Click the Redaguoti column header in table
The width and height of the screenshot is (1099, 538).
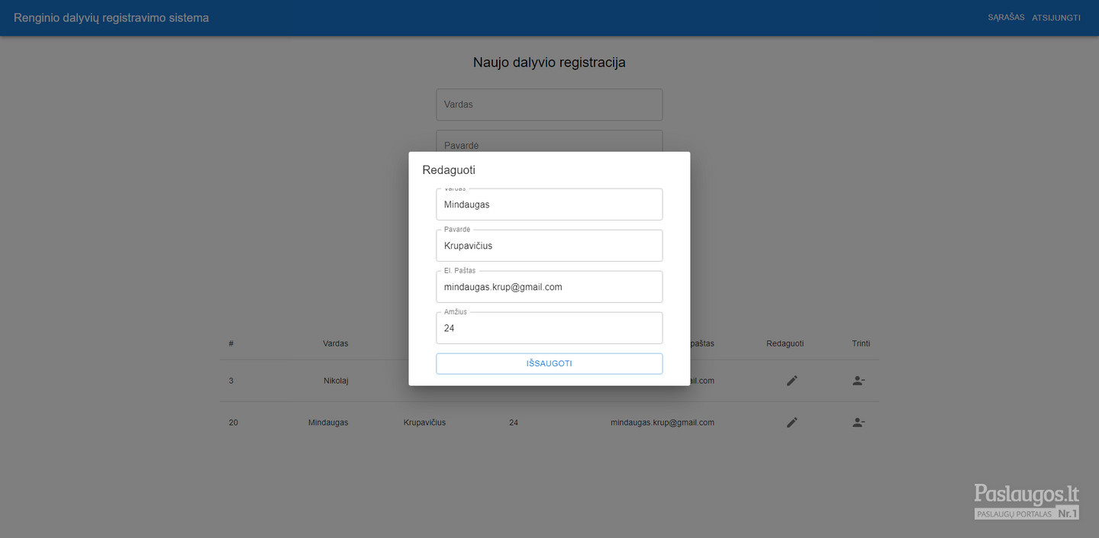785,343
